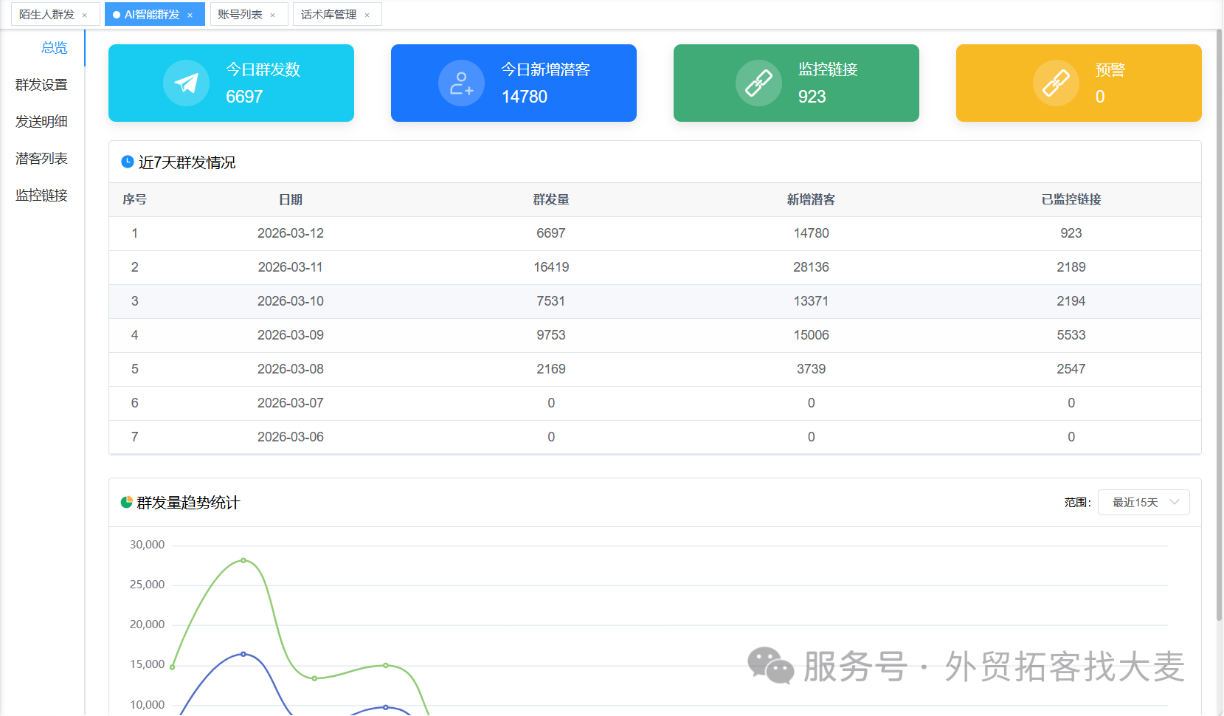Image resolution: width=1224 pixels, height=716 pixels.
Task: Click the 日期 column header
Action: (291, 199)
